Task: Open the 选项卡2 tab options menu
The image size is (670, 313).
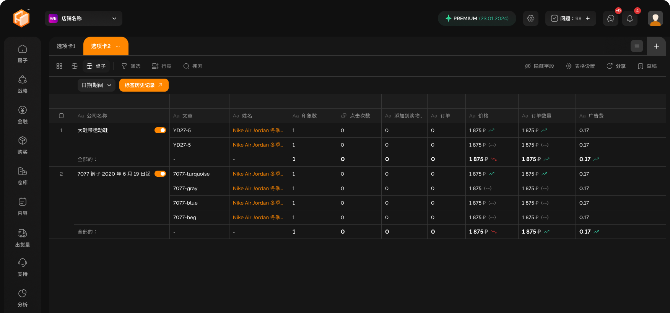Action: (118, 46)
